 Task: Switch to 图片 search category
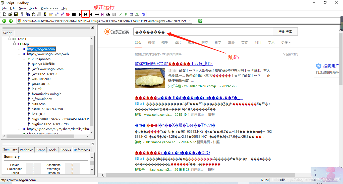click(x=178, y=42)
